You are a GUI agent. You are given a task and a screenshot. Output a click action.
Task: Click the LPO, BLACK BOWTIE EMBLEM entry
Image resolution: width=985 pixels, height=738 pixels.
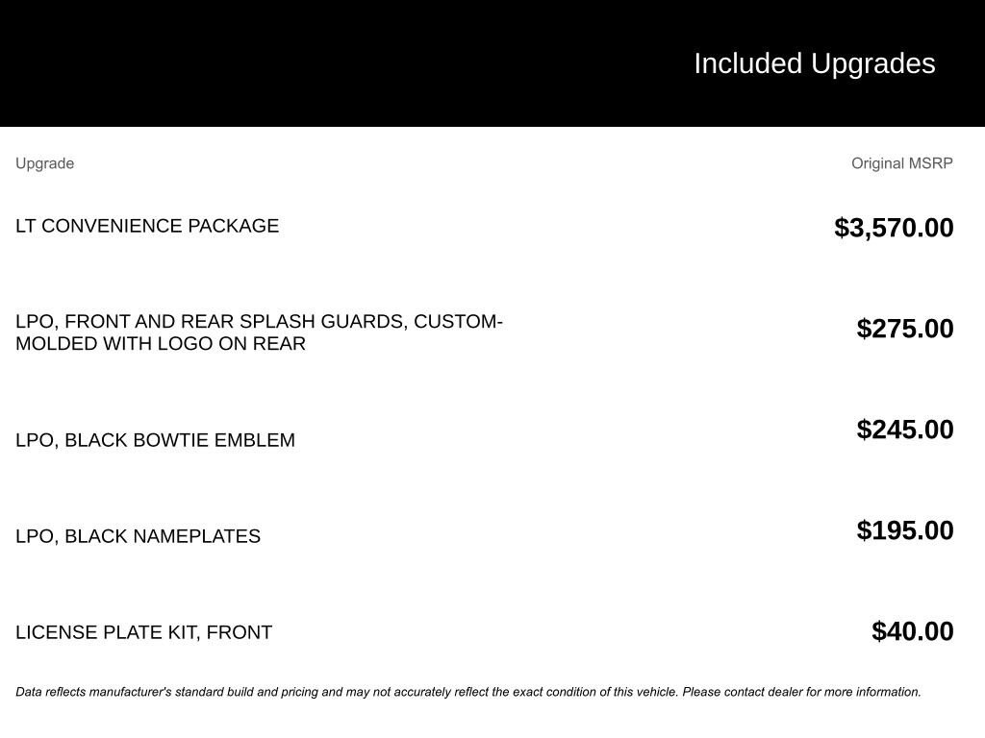click(155, 440)
